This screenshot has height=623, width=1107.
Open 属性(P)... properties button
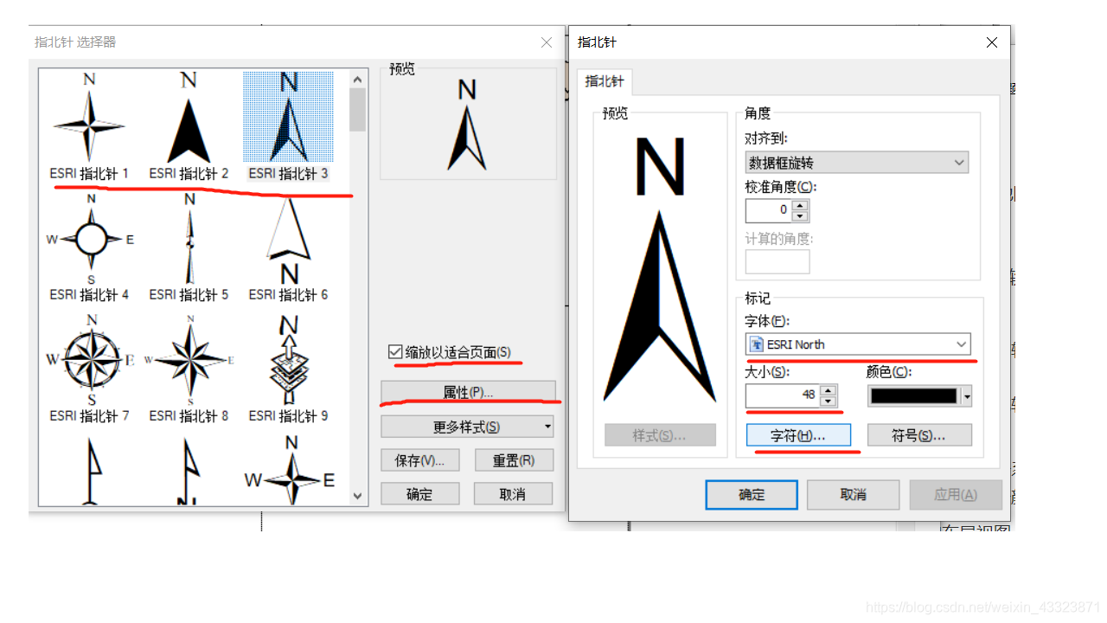tap(468, 392)
